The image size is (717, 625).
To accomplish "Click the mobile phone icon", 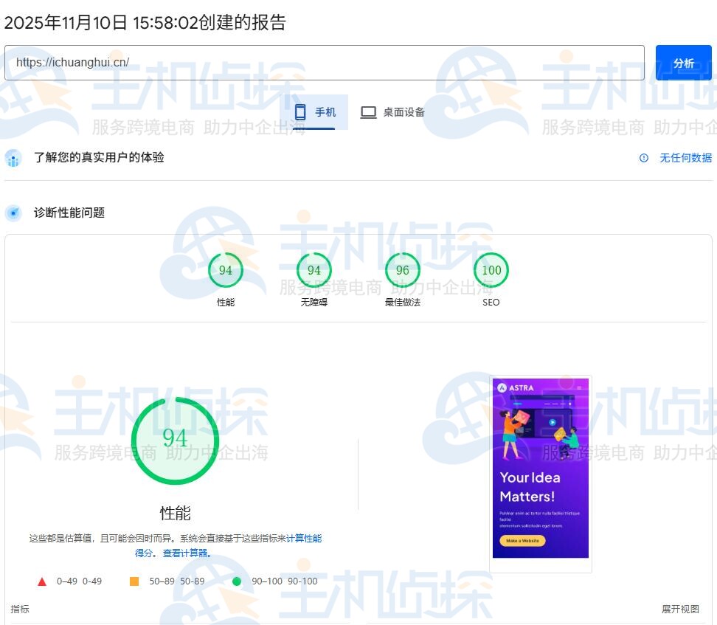I will [x=300, y=112].
